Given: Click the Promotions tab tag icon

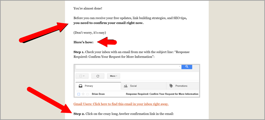Looking at the screenshot, I should coord(171,86).
